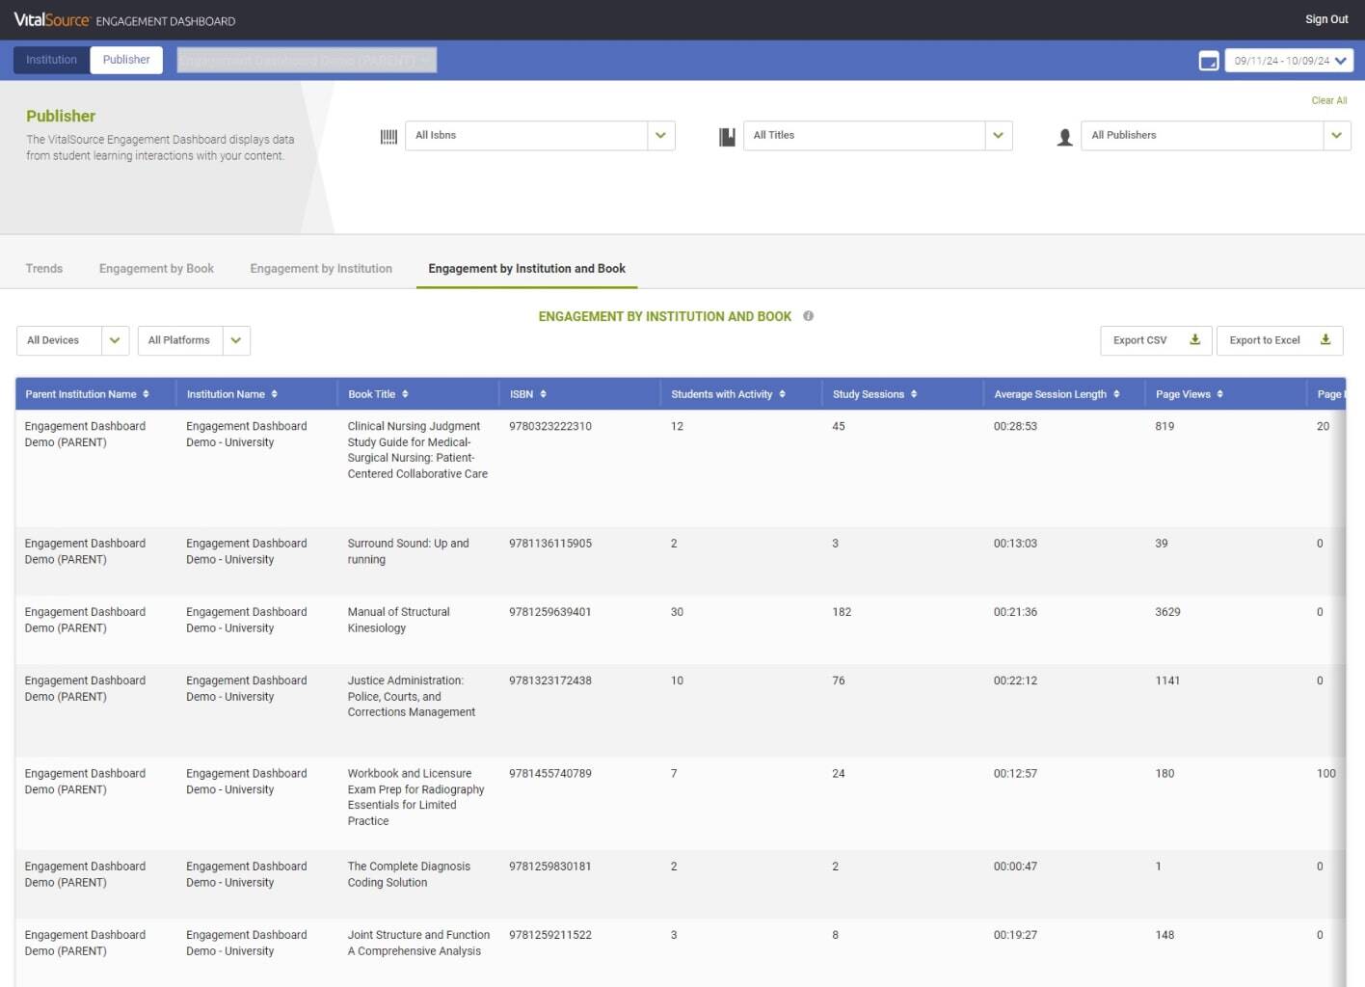Image resolution: width=1365 pixels, height=987 pixels.
Task: Expand the All Isbns dropdown arrow
Action: coord(660,136)
